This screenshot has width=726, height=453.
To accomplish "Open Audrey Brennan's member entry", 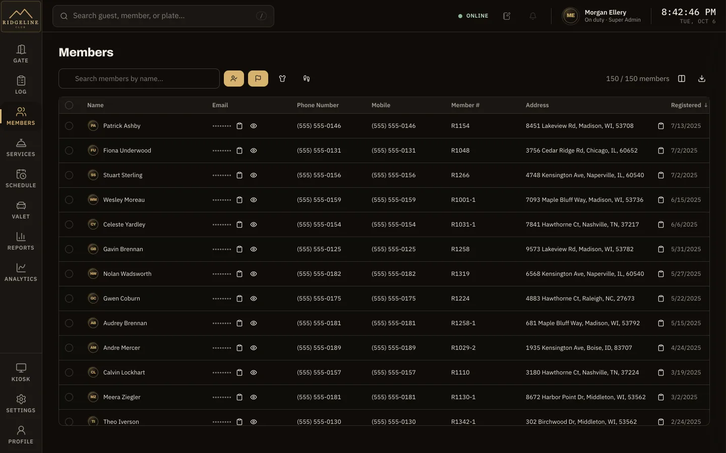I will click(x=125, y=323).
